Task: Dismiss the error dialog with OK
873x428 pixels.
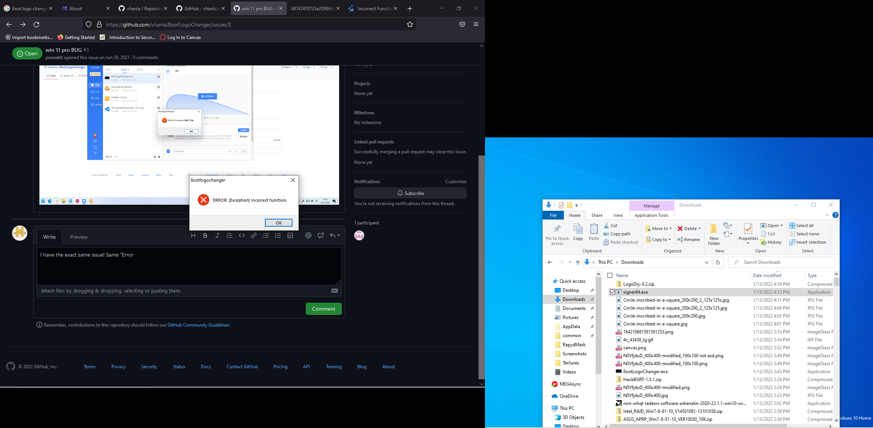Action: [x=278, y=223]
